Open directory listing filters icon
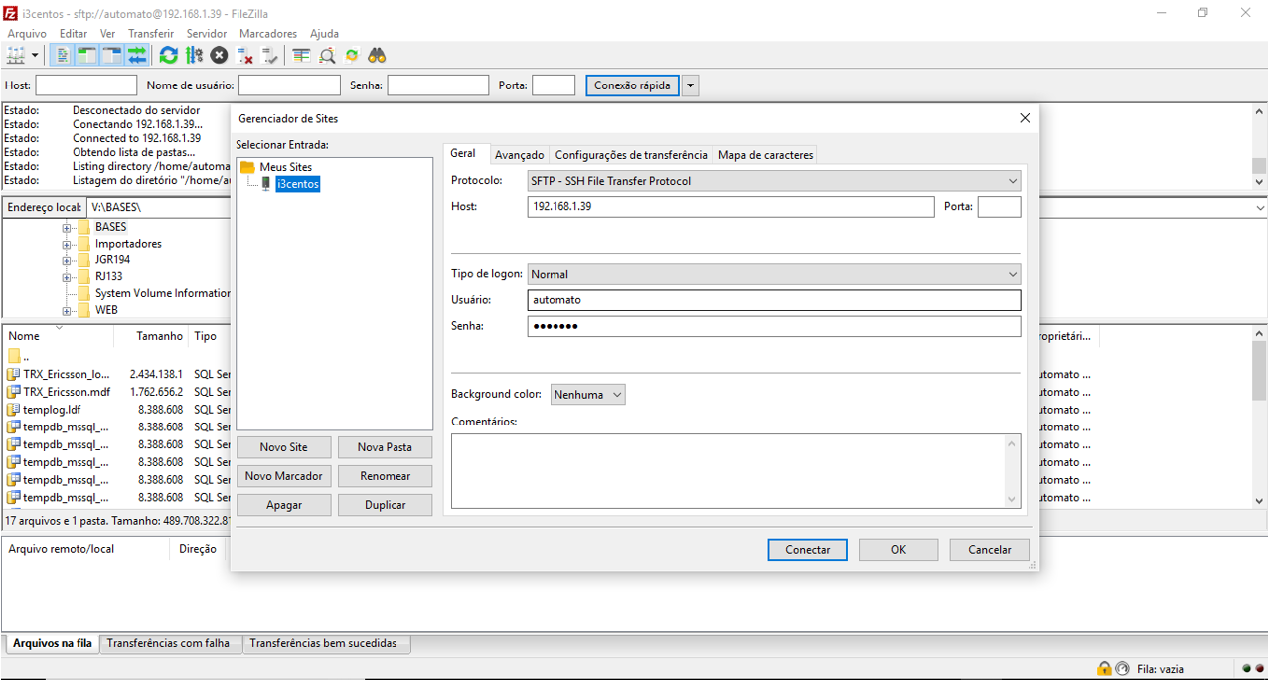Viewport: 1268px width, 680px height. tap(302, 56)
